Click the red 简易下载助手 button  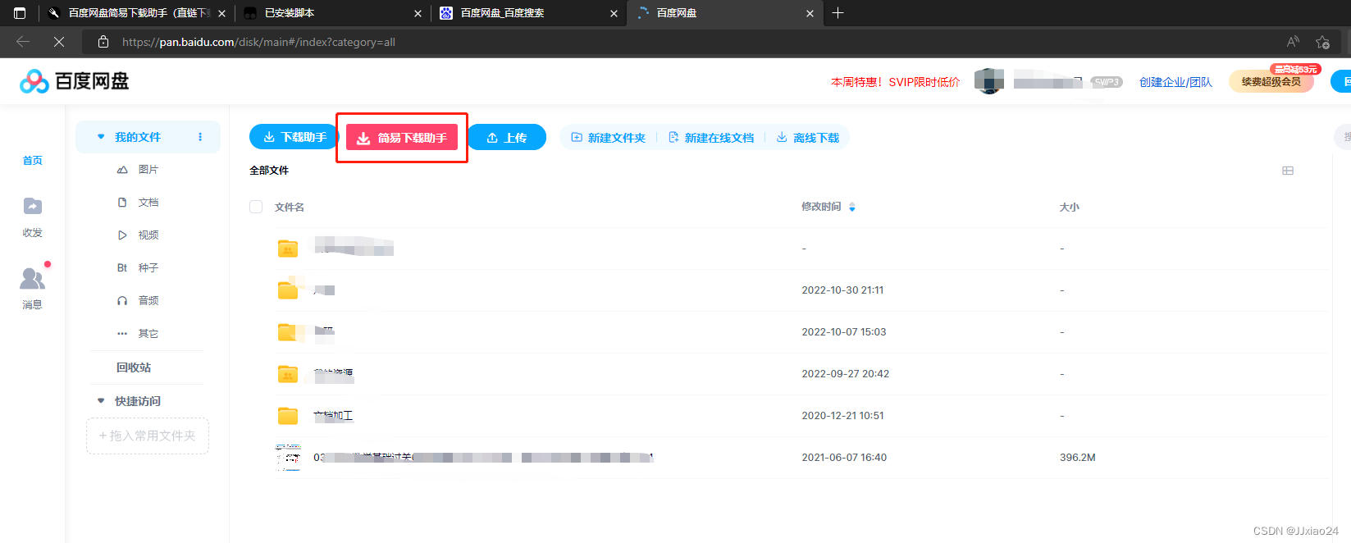pyautogui.click(x=402, y=138)
